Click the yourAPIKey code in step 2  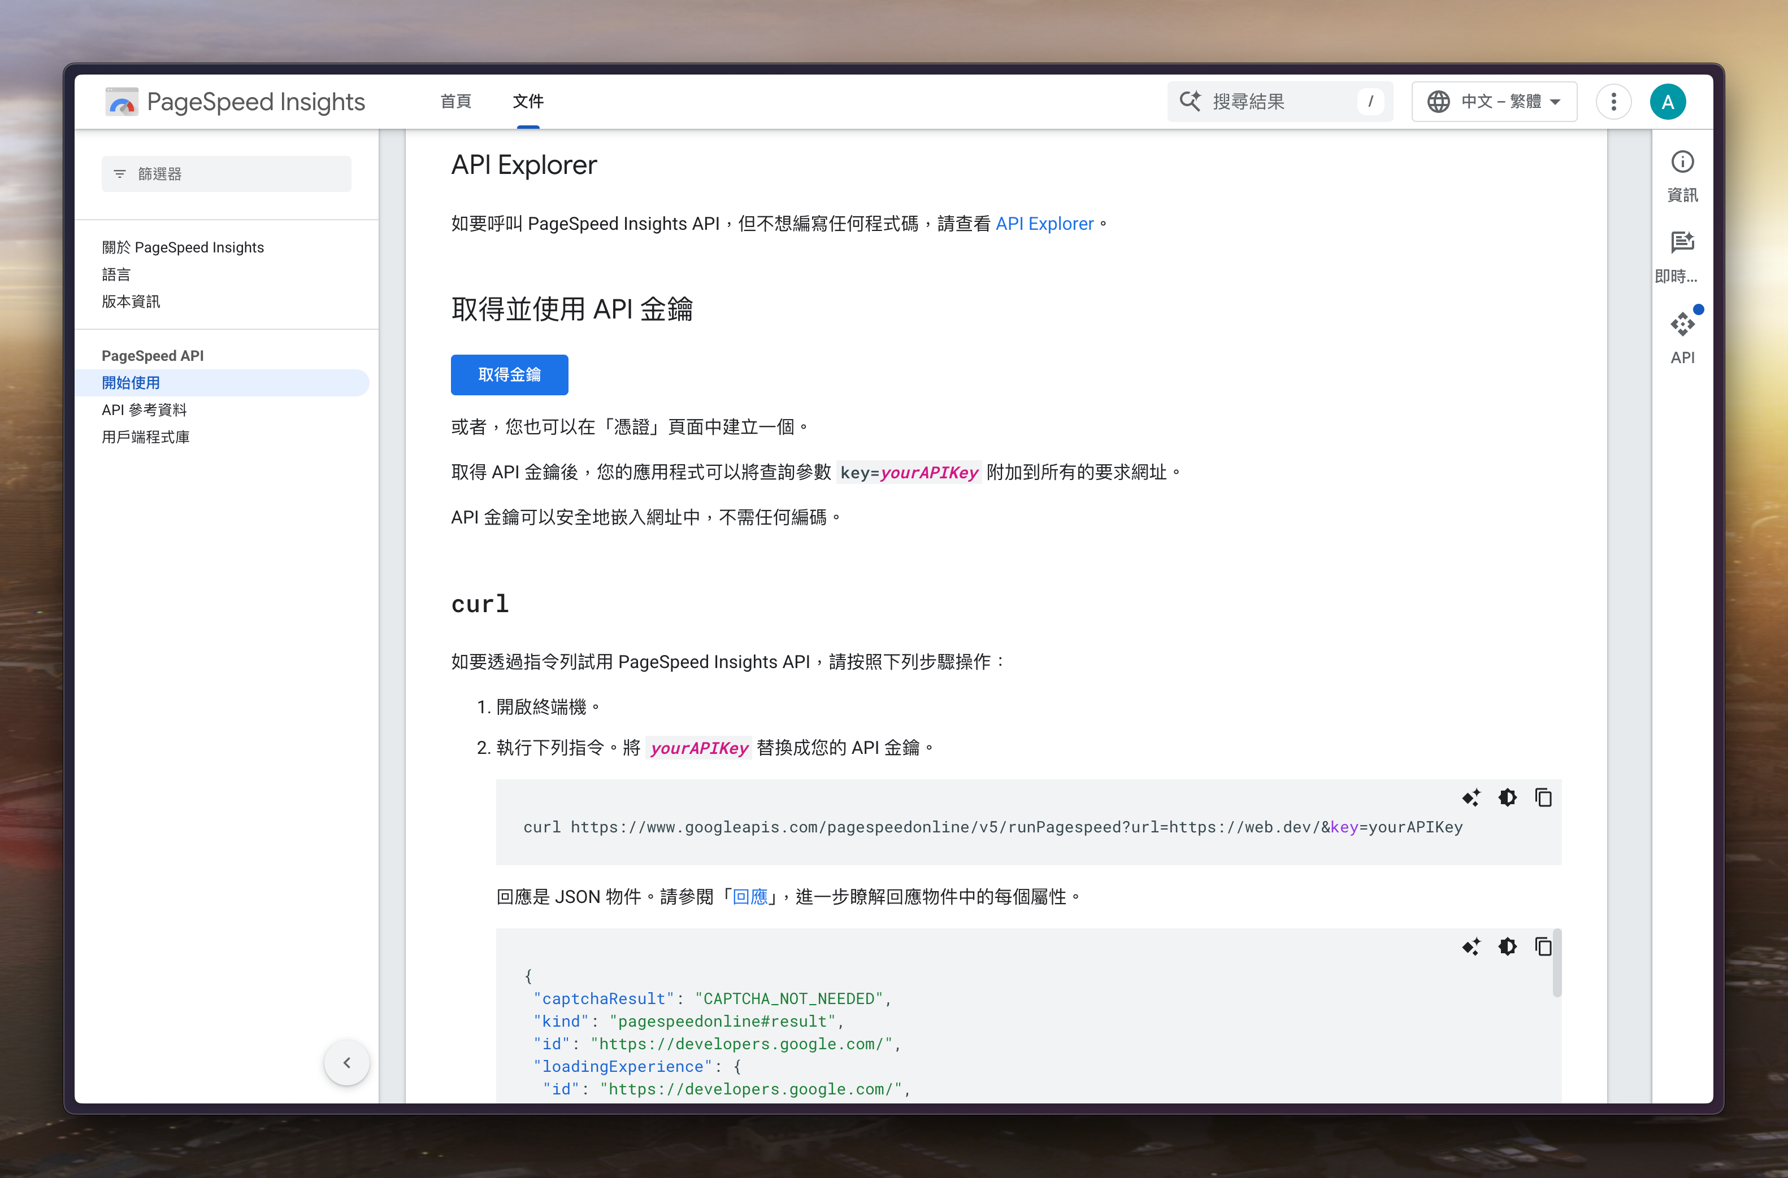click(699, 748)
